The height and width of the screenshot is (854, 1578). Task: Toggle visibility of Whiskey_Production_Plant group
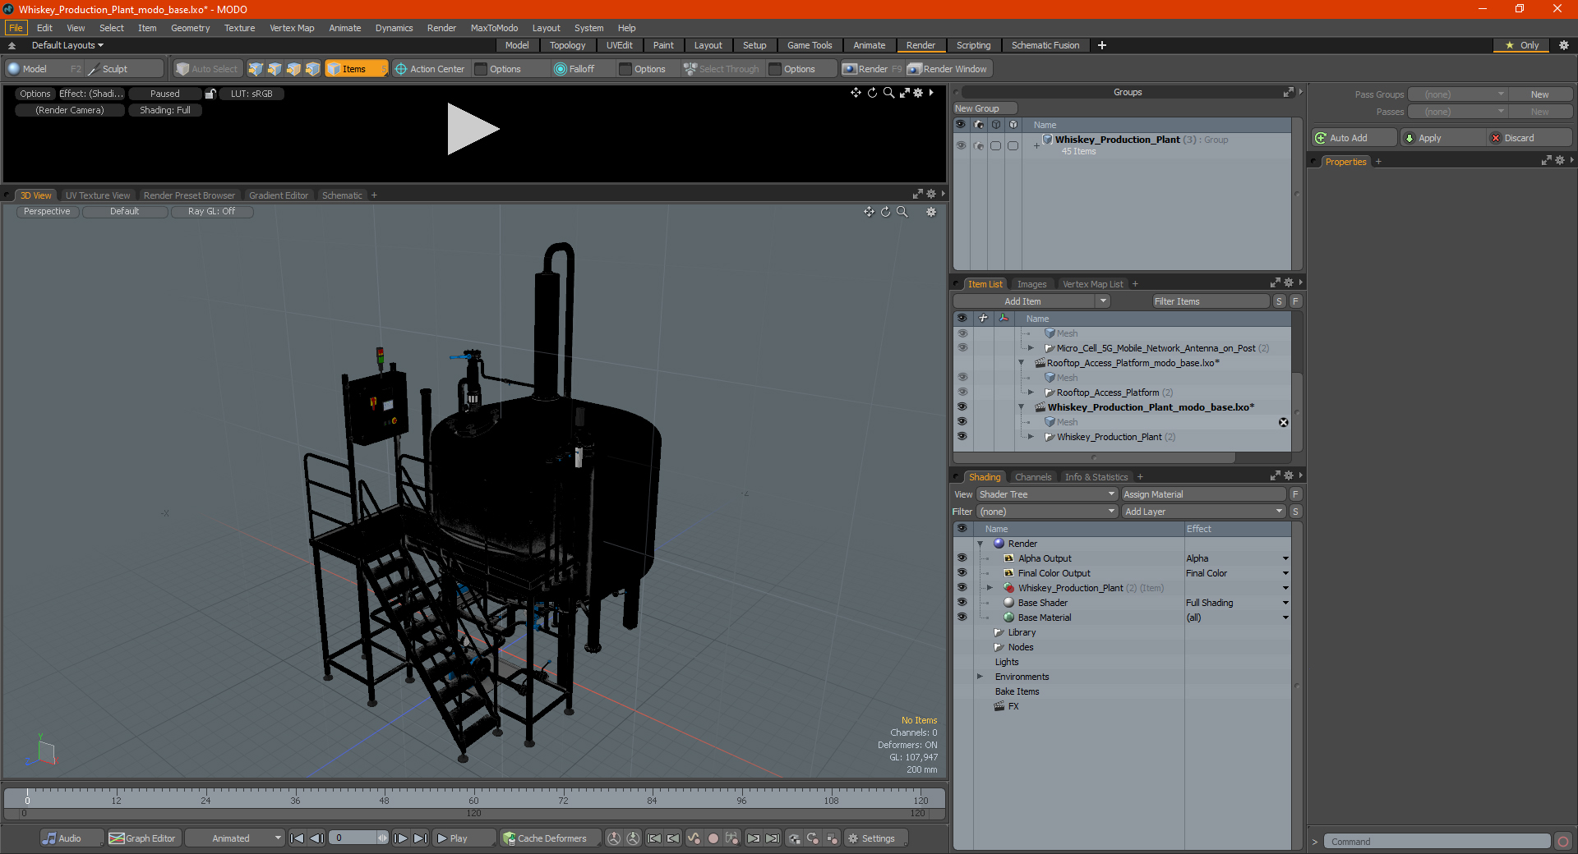[x=961, y=145]
